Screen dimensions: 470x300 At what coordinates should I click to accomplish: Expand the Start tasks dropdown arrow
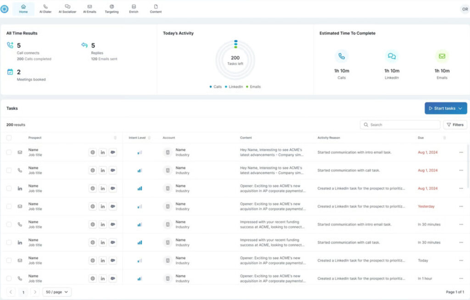coord(460,108)
